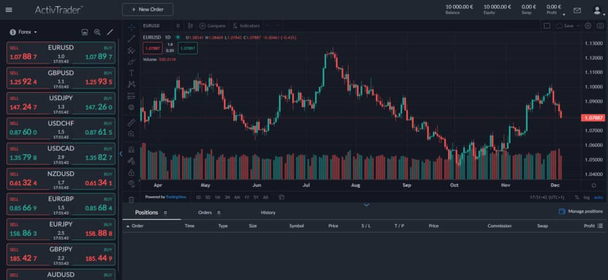
Task: Click the Manage positions button
Action: point(581,212)
